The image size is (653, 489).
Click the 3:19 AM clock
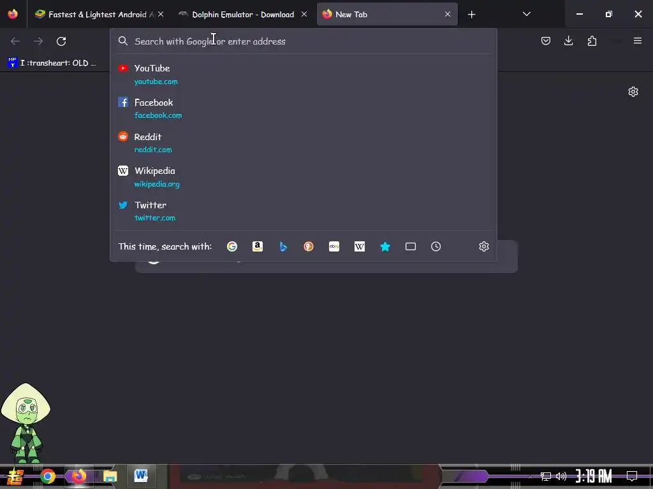click(x=594, y=476)
